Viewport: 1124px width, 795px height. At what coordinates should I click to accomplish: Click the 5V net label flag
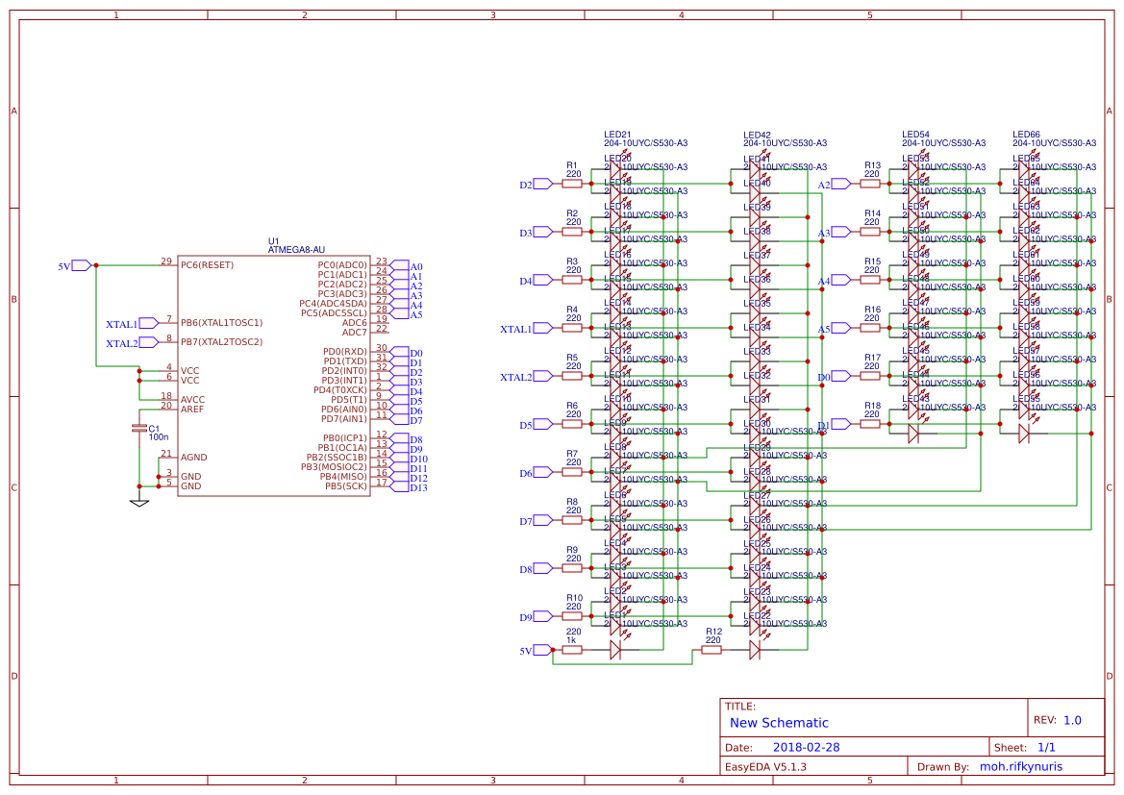[79, 263]
